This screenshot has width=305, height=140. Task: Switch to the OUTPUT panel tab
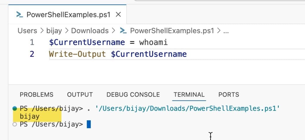(x=80, y=95)
